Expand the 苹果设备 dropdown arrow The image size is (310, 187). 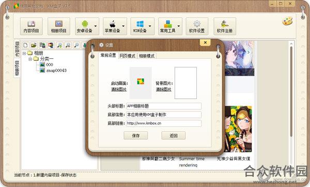tap(123, 26)
